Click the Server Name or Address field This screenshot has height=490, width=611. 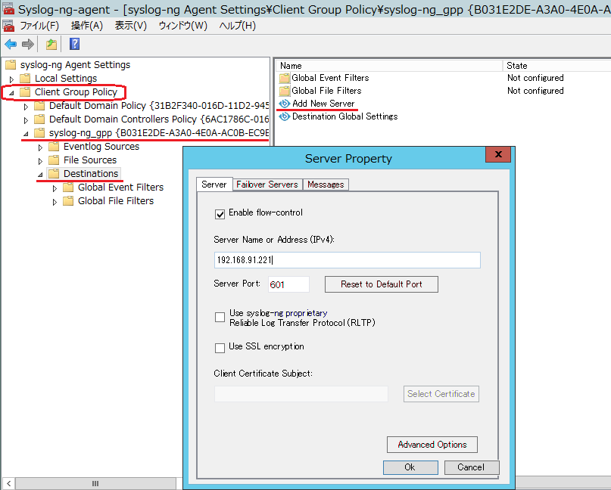348,260
